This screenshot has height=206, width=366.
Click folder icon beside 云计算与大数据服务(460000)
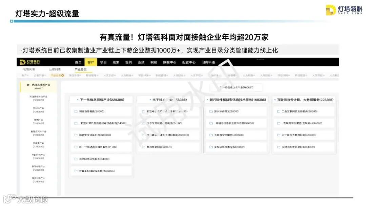[x=279, y=135]
